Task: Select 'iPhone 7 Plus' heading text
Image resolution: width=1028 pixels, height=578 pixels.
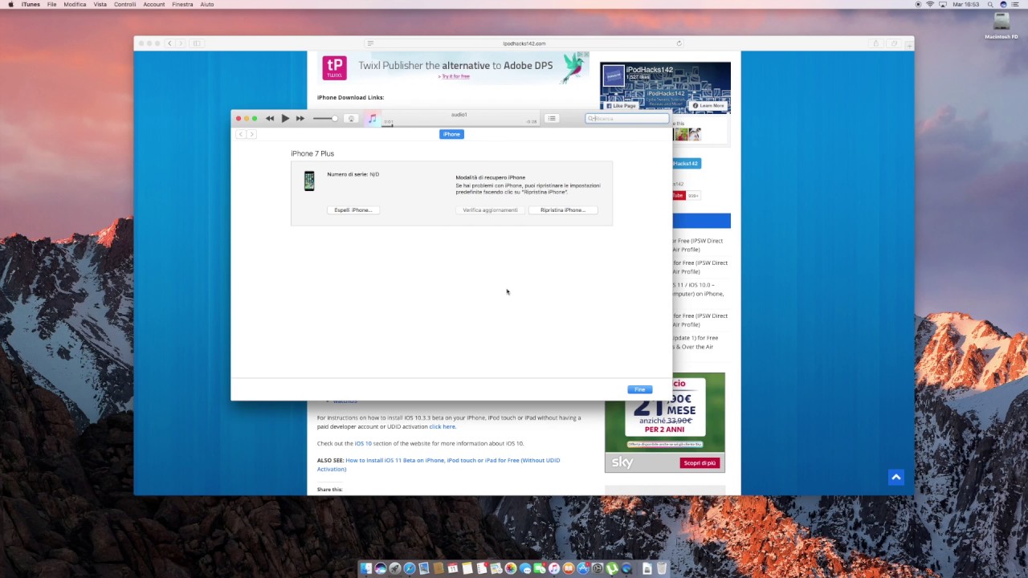Action: coord(312,153)
